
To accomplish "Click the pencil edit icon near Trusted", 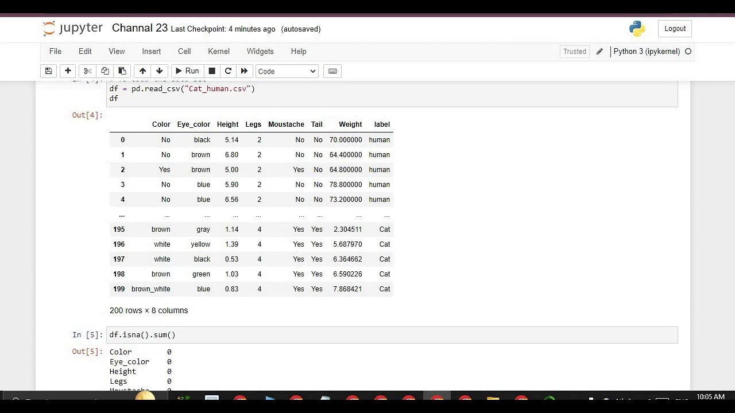I will (x=599, y=51).
